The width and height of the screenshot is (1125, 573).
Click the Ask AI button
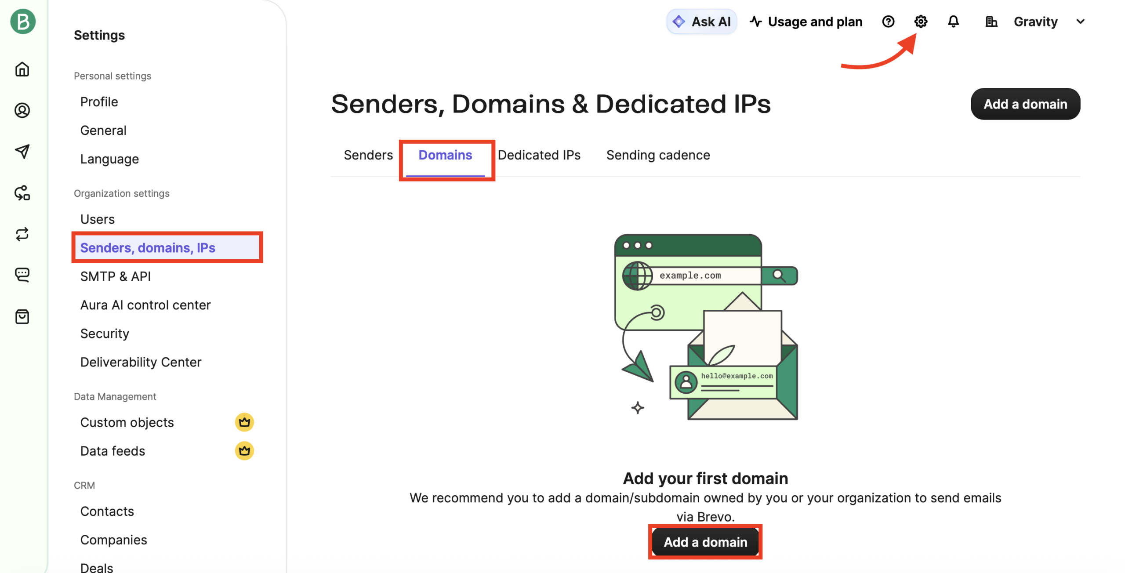click(701, 22)
